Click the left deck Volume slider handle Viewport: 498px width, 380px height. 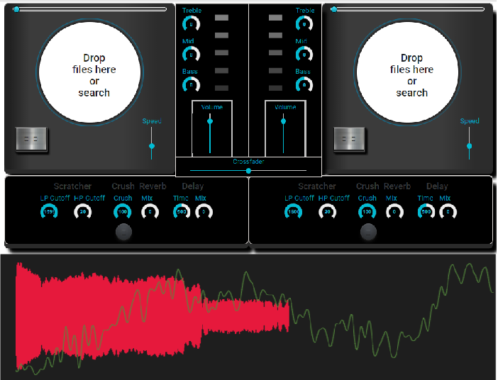tap(210, 121)
